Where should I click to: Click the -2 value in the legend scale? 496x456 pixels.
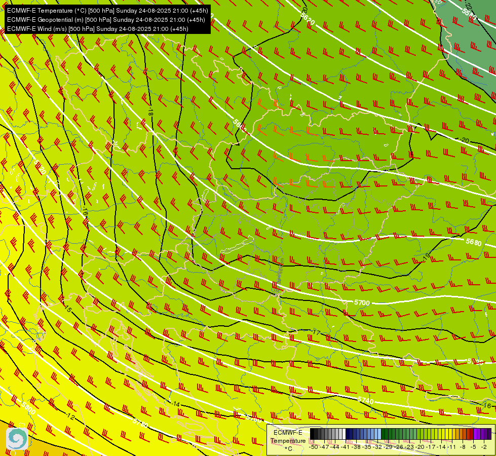pos(484,447)
